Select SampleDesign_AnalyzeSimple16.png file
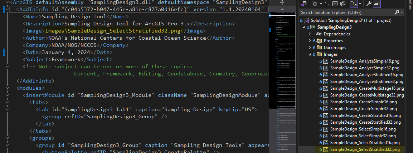Screen dimensions: 413x153 point(364,61)
